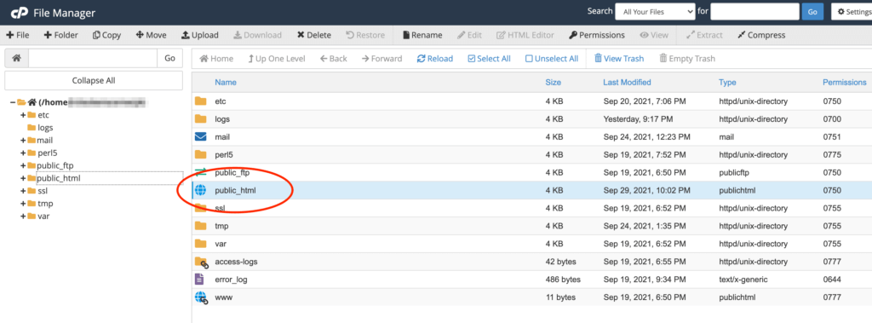Viewport: 872px width, 323px height.
Task: Click Unselect All checkbox link
Action: point(552,59)
